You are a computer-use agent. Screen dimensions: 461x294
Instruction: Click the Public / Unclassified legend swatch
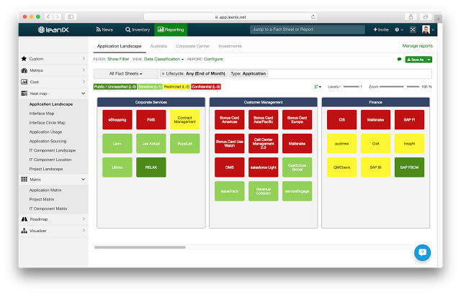pos(115,86)
